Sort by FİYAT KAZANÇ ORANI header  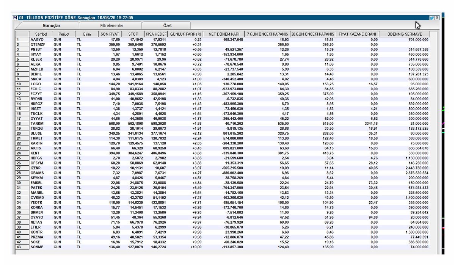point(357,34)
